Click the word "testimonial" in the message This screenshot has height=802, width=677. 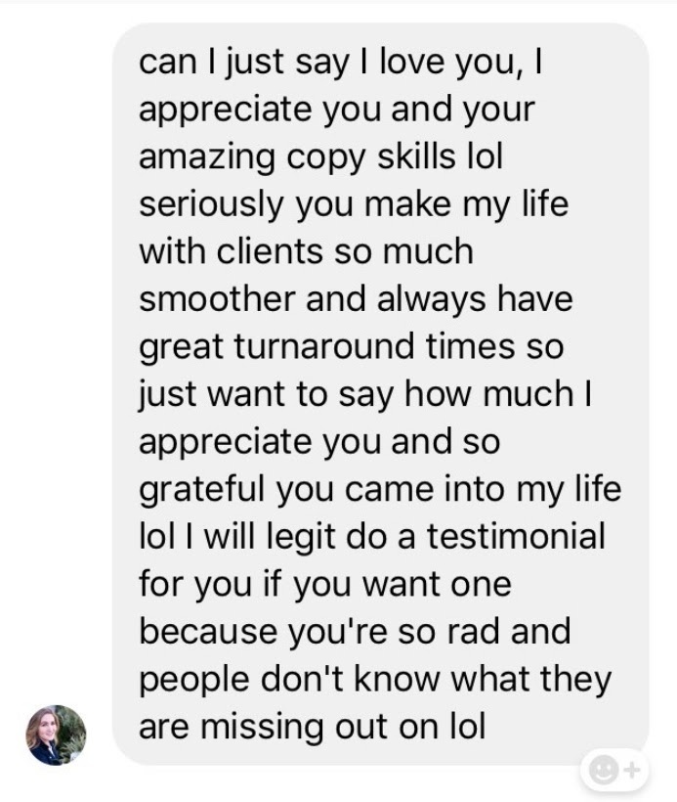point(516,536)
